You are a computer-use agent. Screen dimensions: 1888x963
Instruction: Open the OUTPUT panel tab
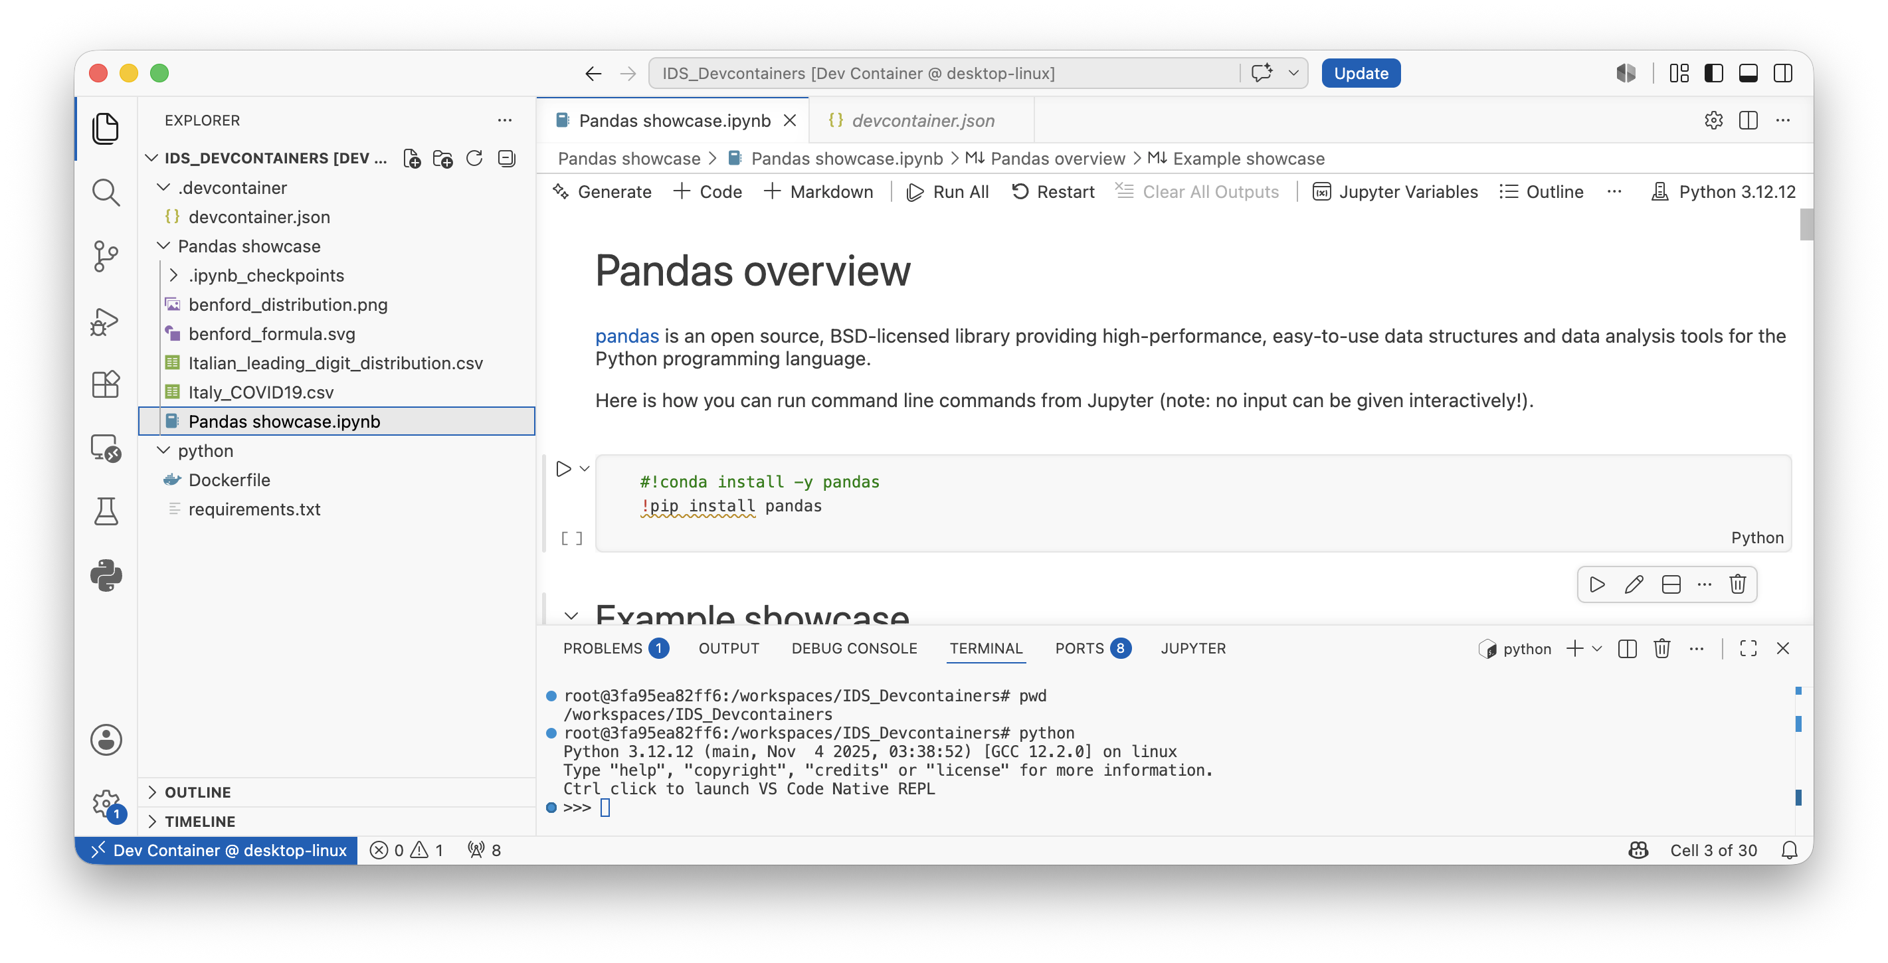[x=729, y=649]
